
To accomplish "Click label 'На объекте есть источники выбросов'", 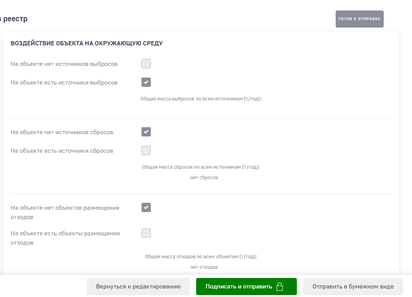I will click(64, 83).
